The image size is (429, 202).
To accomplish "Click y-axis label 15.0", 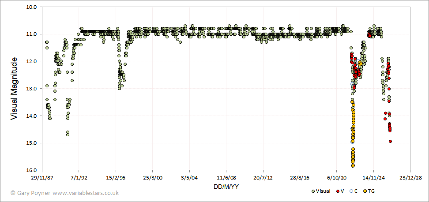I will [31, 143].
